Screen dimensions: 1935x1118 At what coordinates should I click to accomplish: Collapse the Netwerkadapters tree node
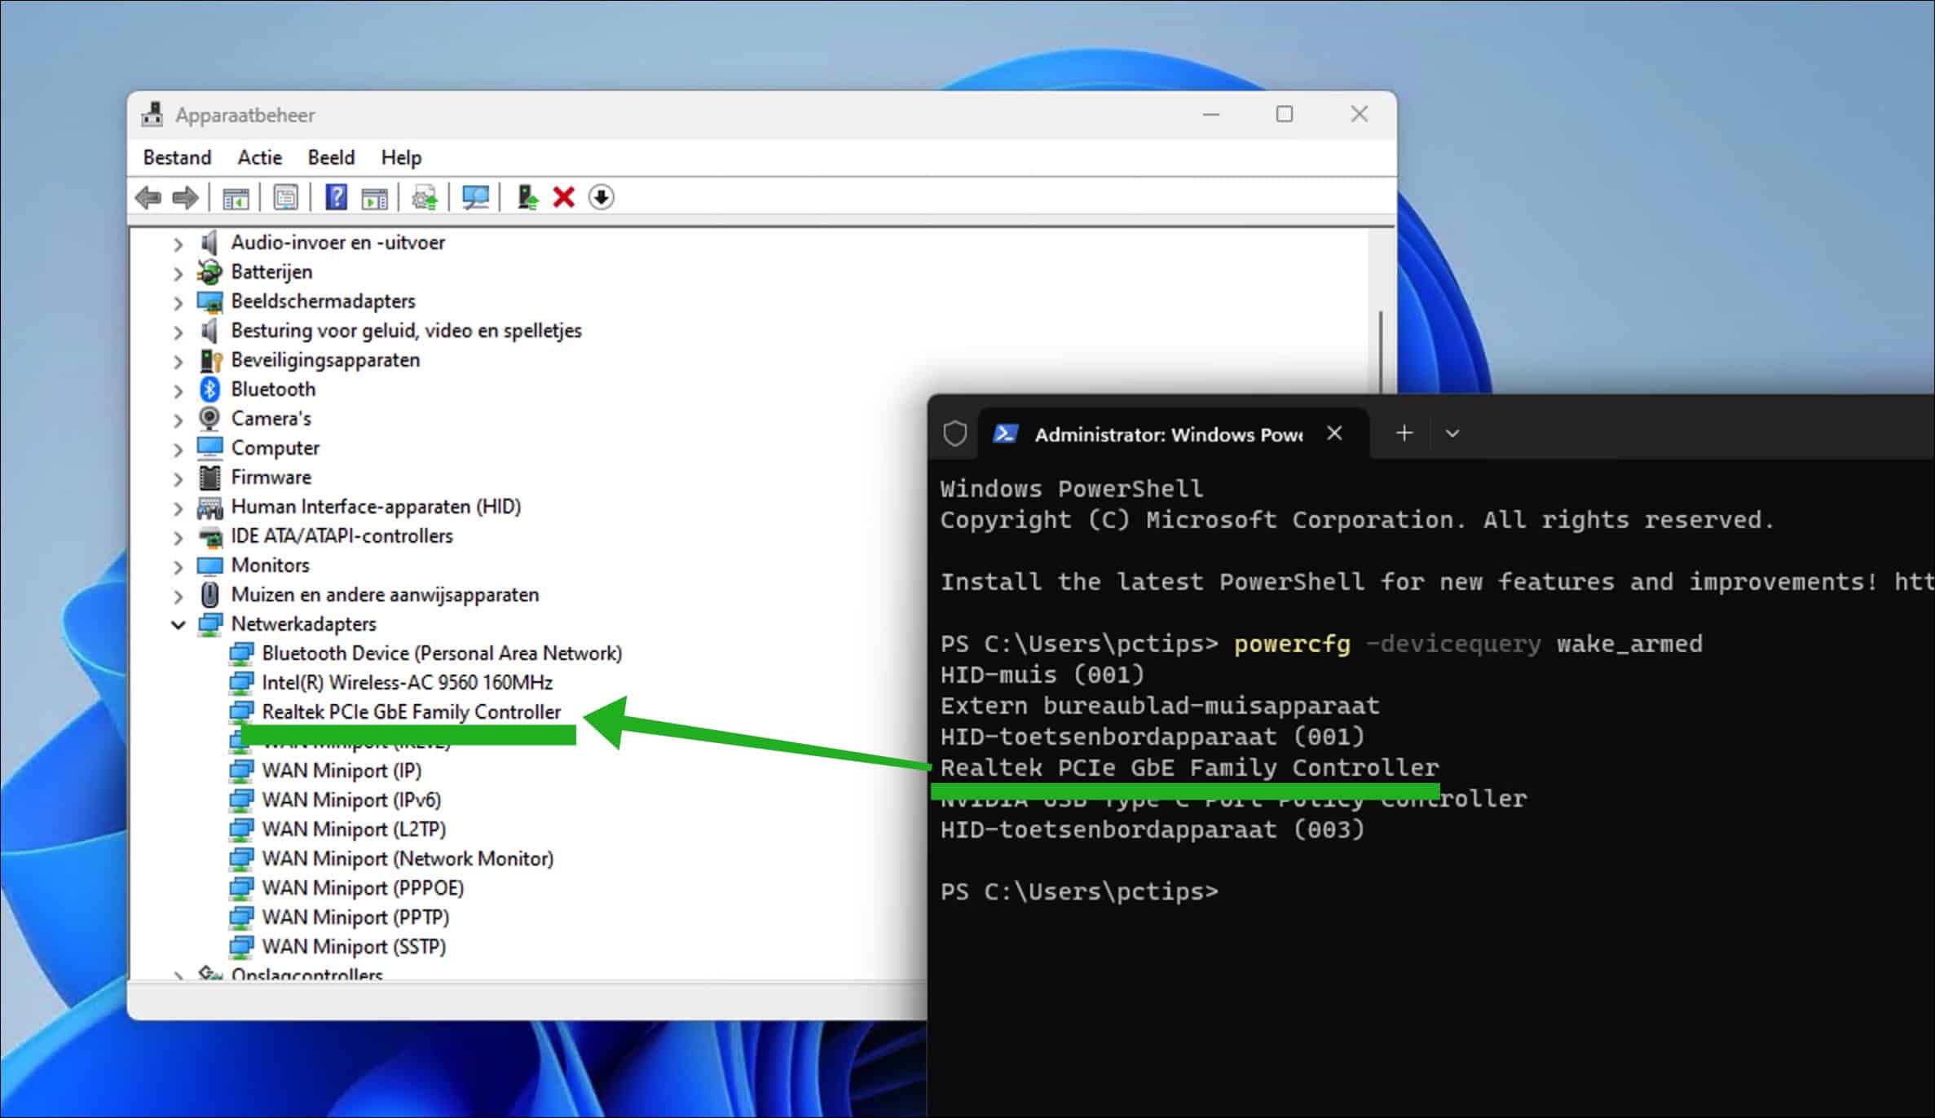(x=179, y=625)
